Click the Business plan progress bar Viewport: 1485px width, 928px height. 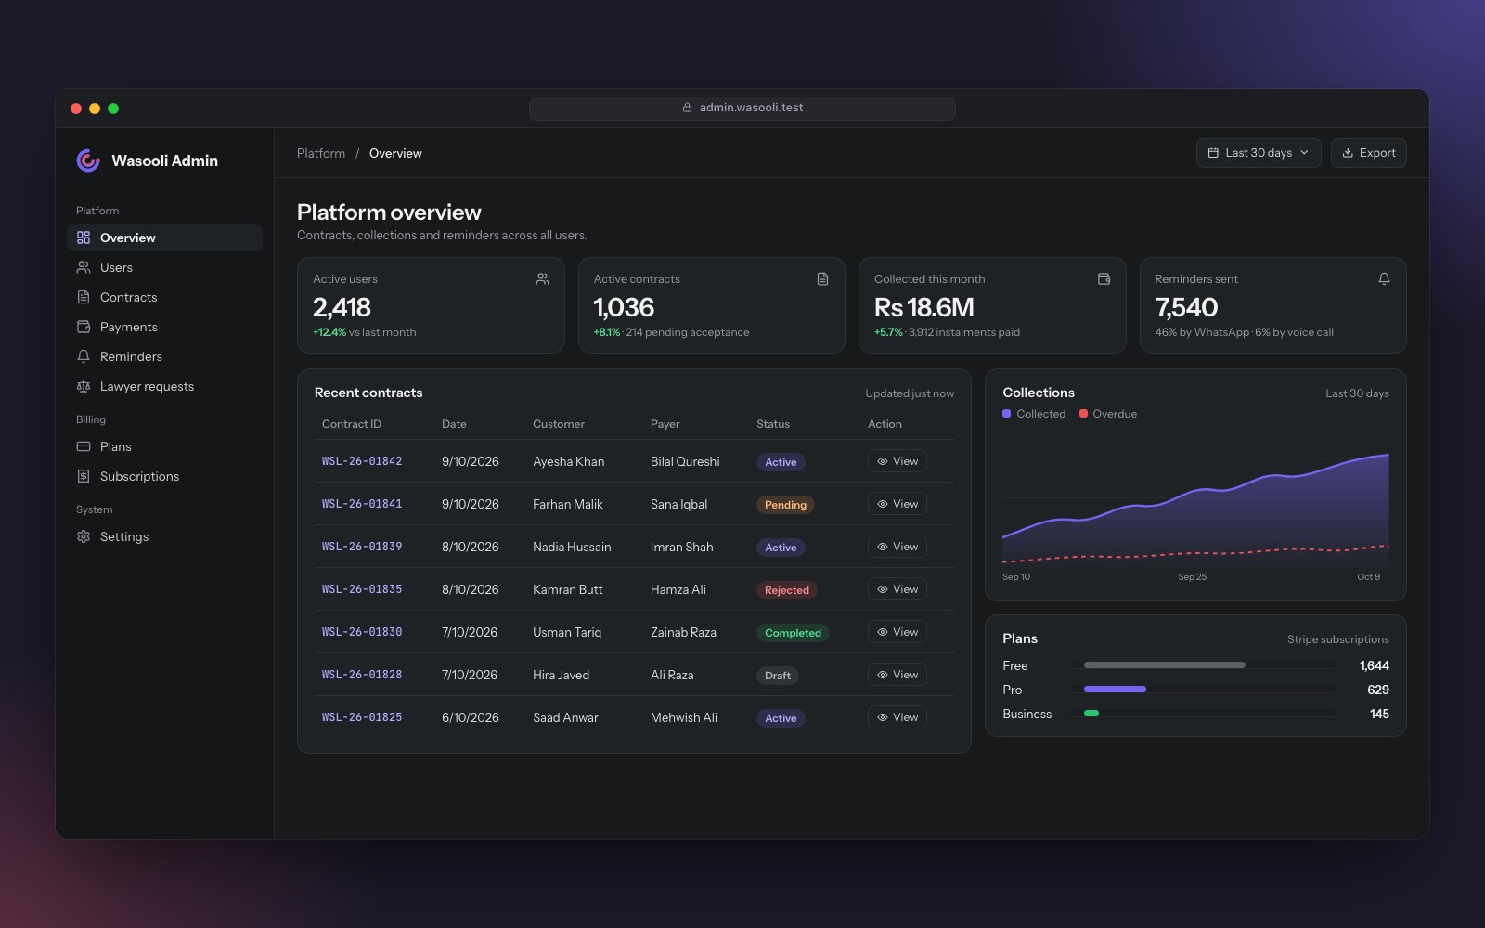click(x=1202, y=714)
